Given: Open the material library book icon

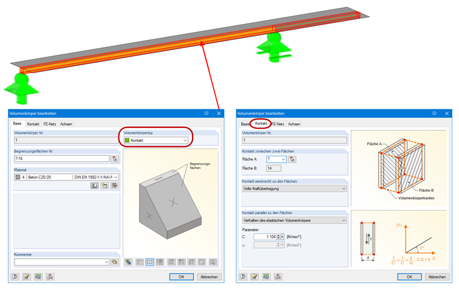Looking at the screenshot, I should [x=94, y=185].
